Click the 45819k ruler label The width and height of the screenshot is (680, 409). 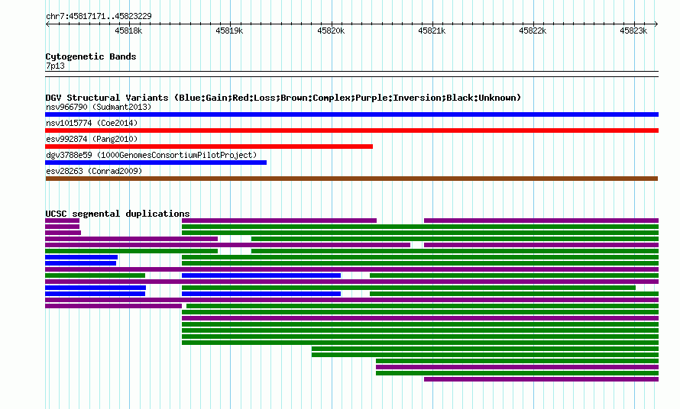pos(229,31)
